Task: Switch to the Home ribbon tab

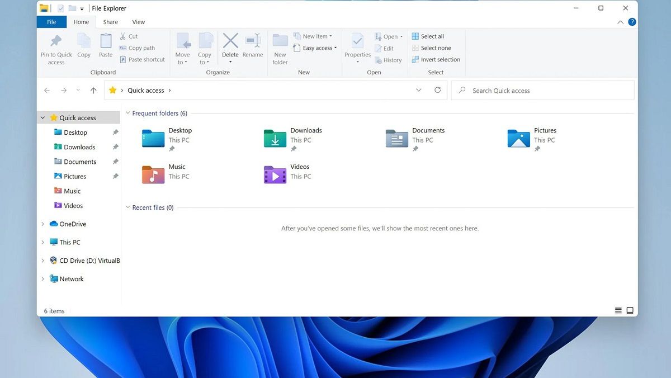Action: (x=81, y=22)
